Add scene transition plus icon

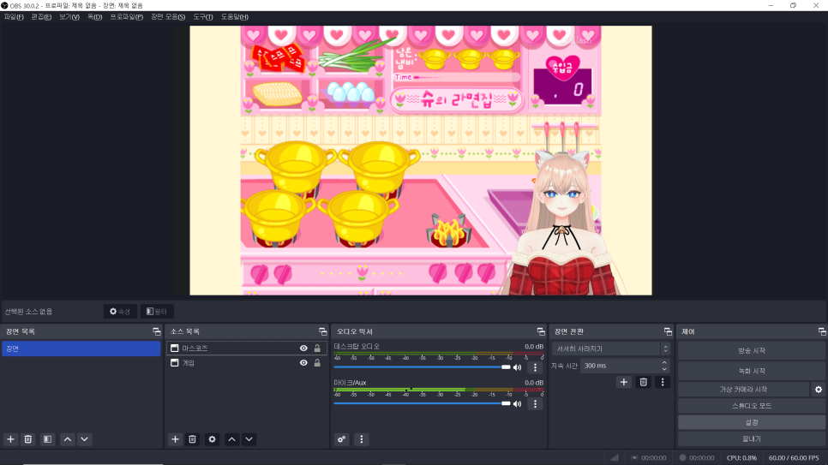[624, 382]
